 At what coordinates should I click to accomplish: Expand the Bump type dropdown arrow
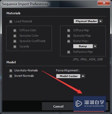[95, 46]
